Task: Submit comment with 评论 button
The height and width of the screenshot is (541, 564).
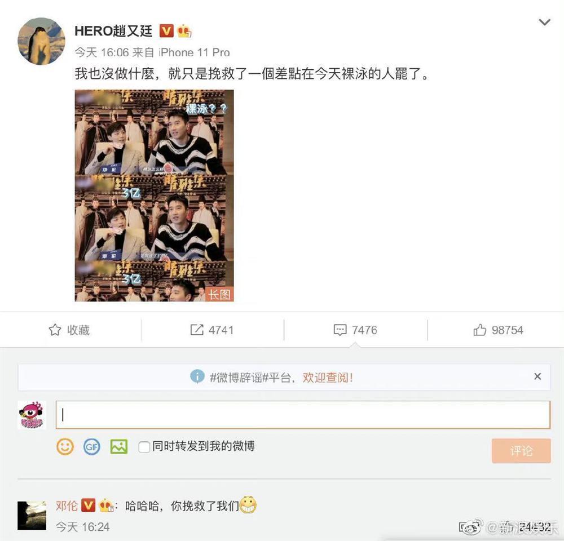Action: point(521,450)
